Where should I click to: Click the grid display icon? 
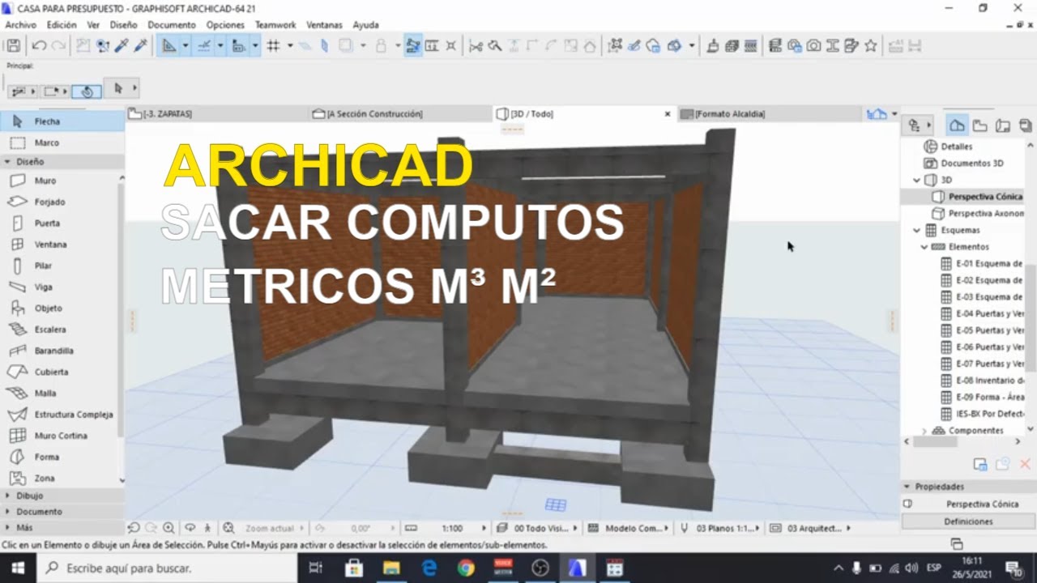[x=273, y=46]
